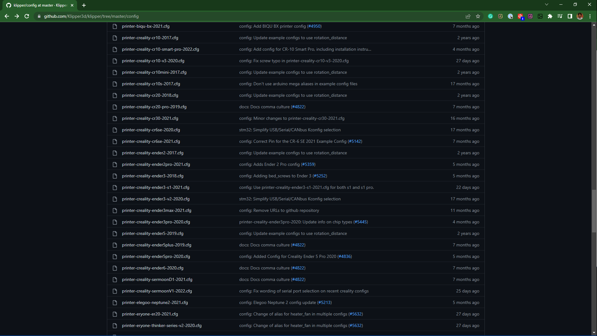Open a new browser tab
The height and width of the screenshot is (336, 597).
(x=84, y=5)
